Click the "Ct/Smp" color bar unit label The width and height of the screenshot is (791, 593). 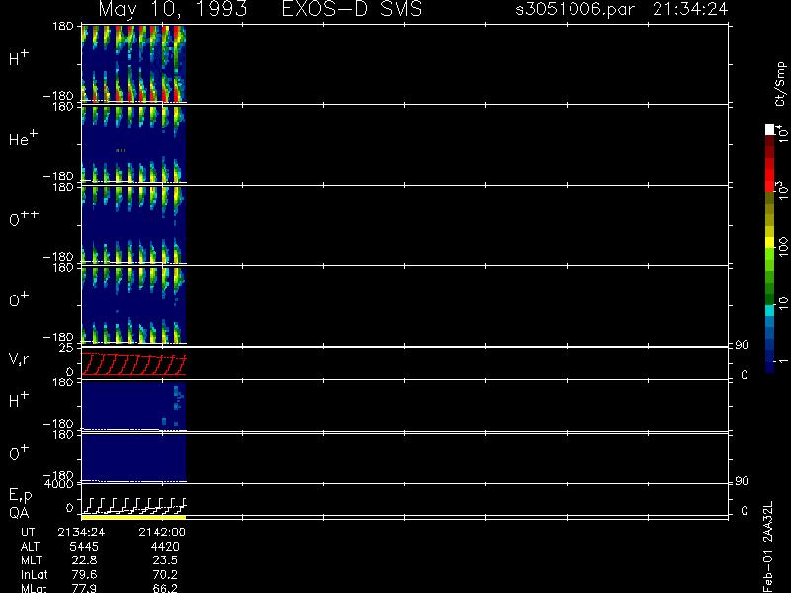780,84
